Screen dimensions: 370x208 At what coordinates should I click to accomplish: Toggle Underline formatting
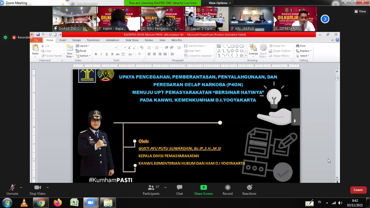click(107, 54)
